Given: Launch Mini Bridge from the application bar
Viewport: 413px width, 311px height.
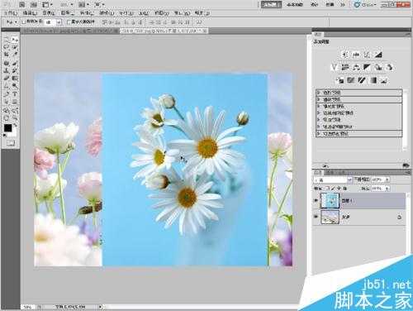Looking at the screenshot, I should coord(34,4).
